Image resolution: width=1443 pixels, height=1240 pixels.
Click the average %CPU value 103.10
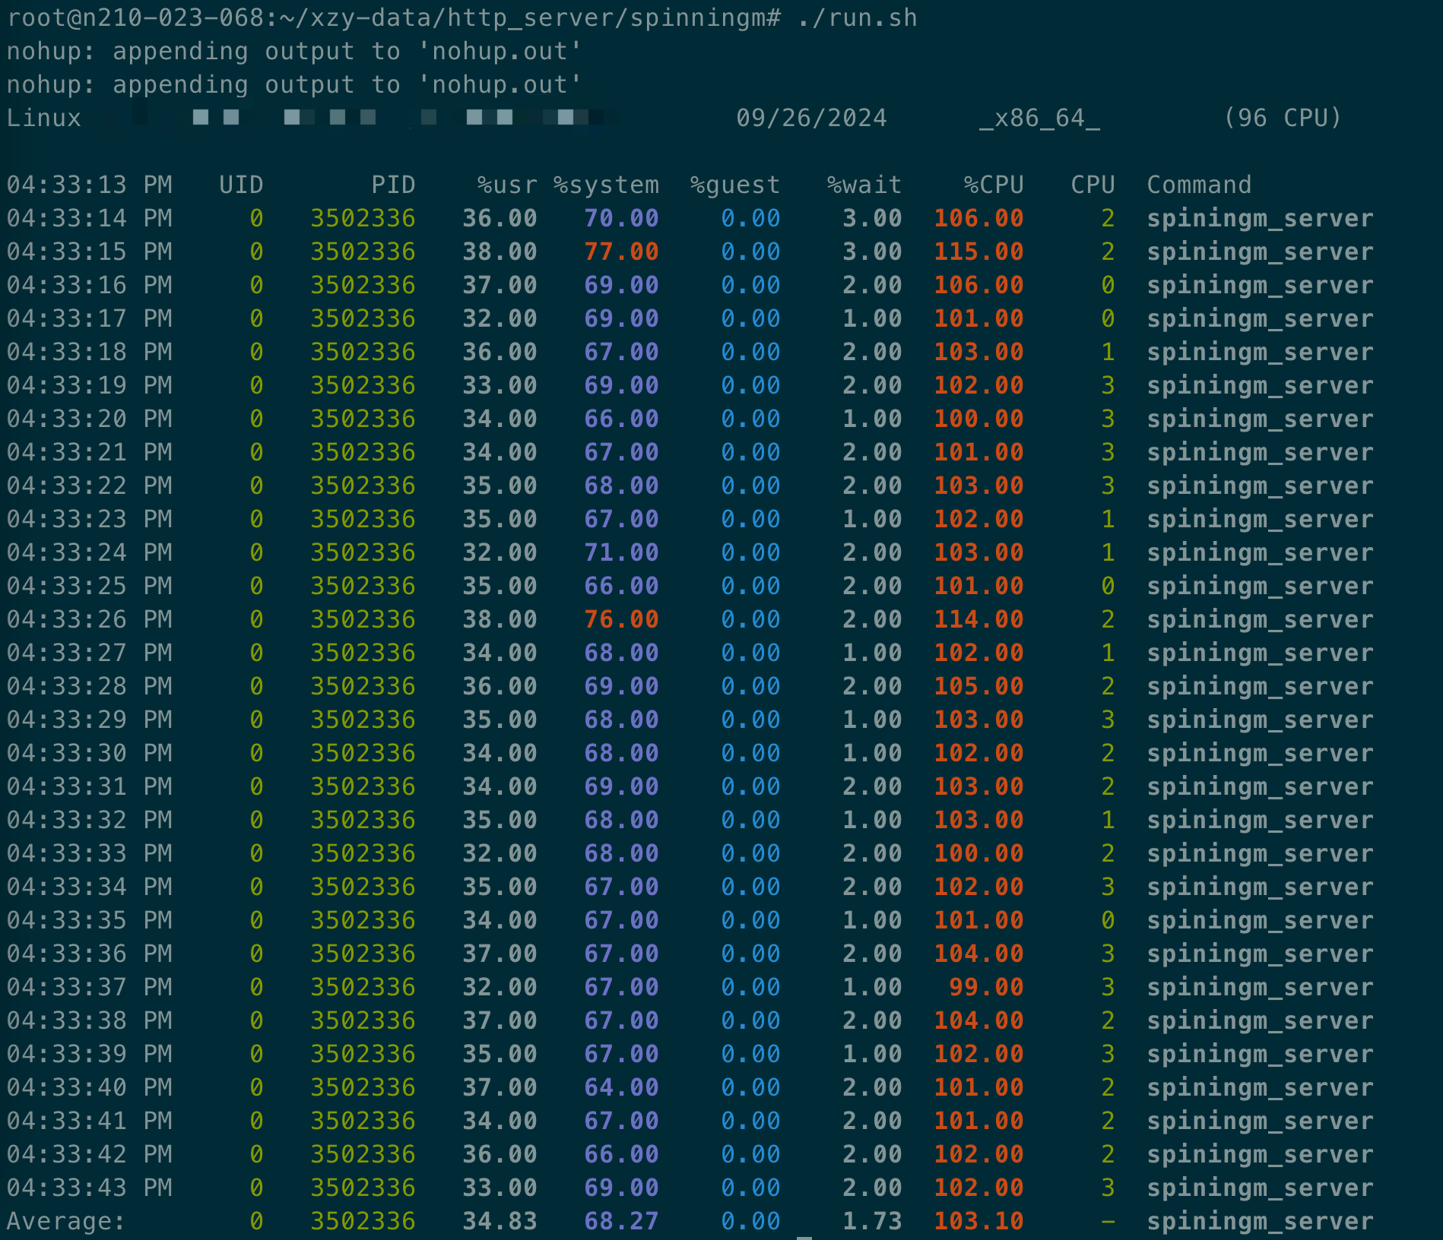[x=978, y=1221]
